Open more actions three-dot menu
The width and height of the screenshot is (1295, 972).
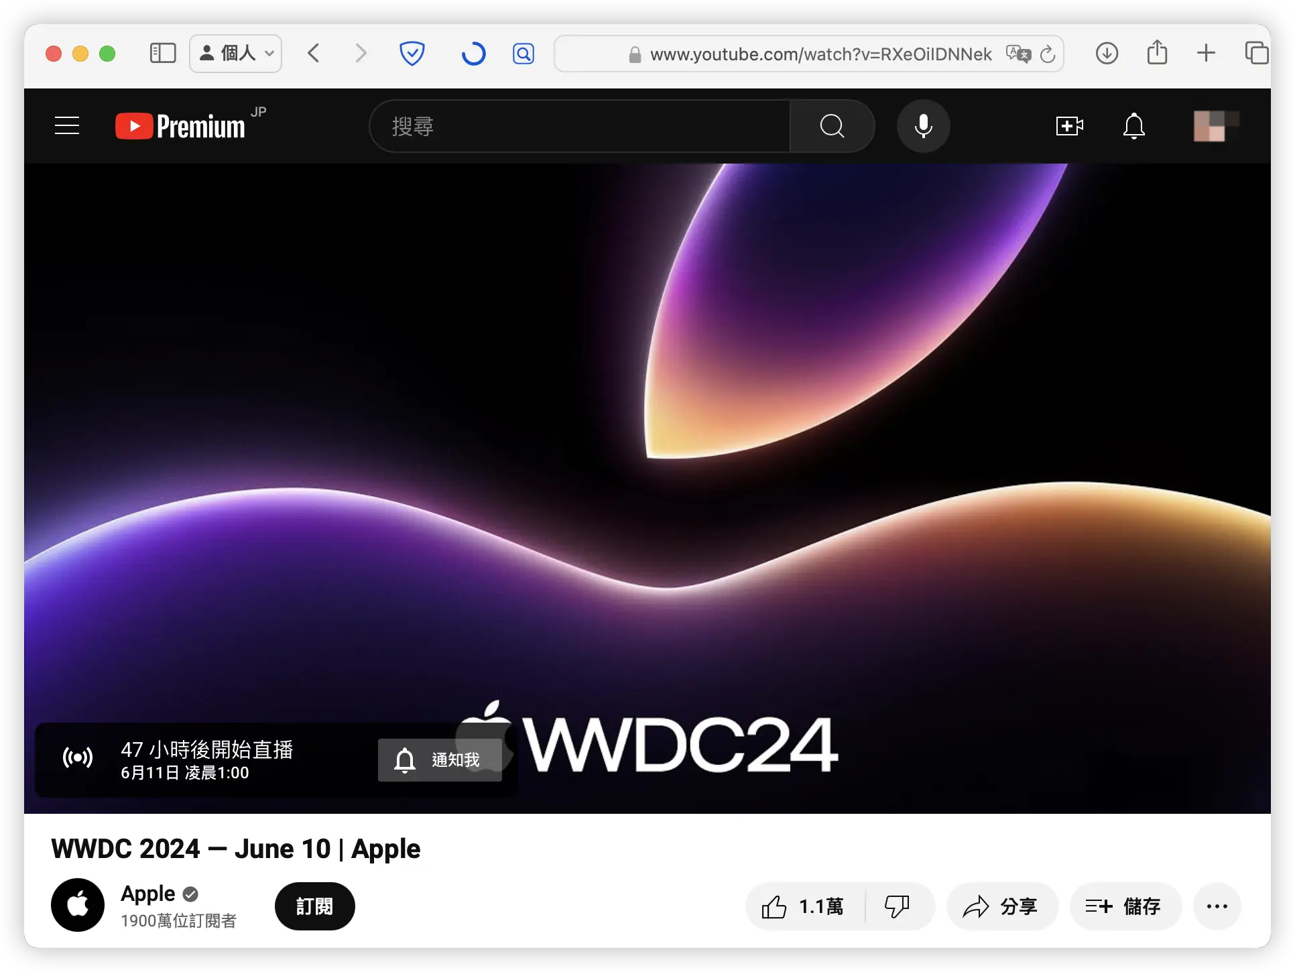(x=1217, y=906)
